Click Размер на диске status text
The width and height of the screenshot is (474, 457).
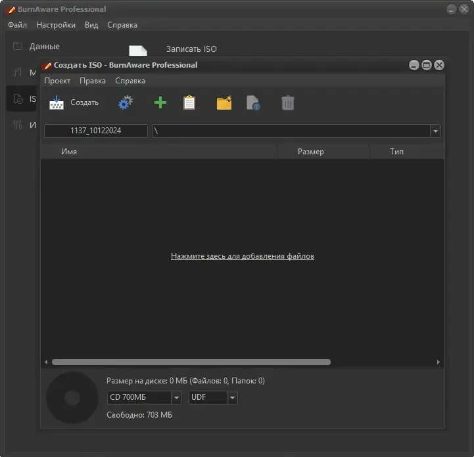(185, 381)
